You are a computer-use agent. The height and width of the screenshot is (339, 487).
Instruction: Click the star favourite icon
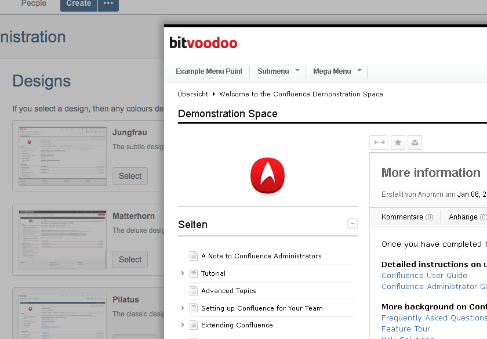click(398, 142)
